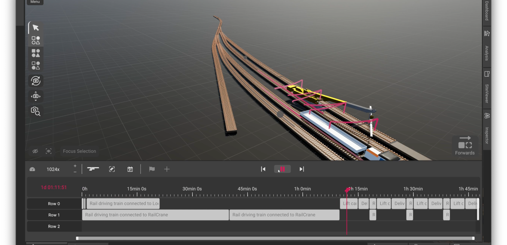Click the horizontal timeline scrollbar
This screenshot has width=507, height=245.
pos(275,238)
